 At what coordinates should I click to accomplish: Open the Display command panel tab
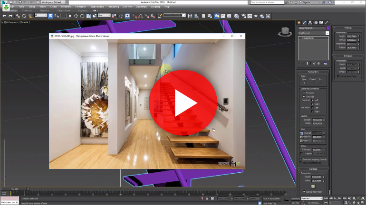point(321,23)
